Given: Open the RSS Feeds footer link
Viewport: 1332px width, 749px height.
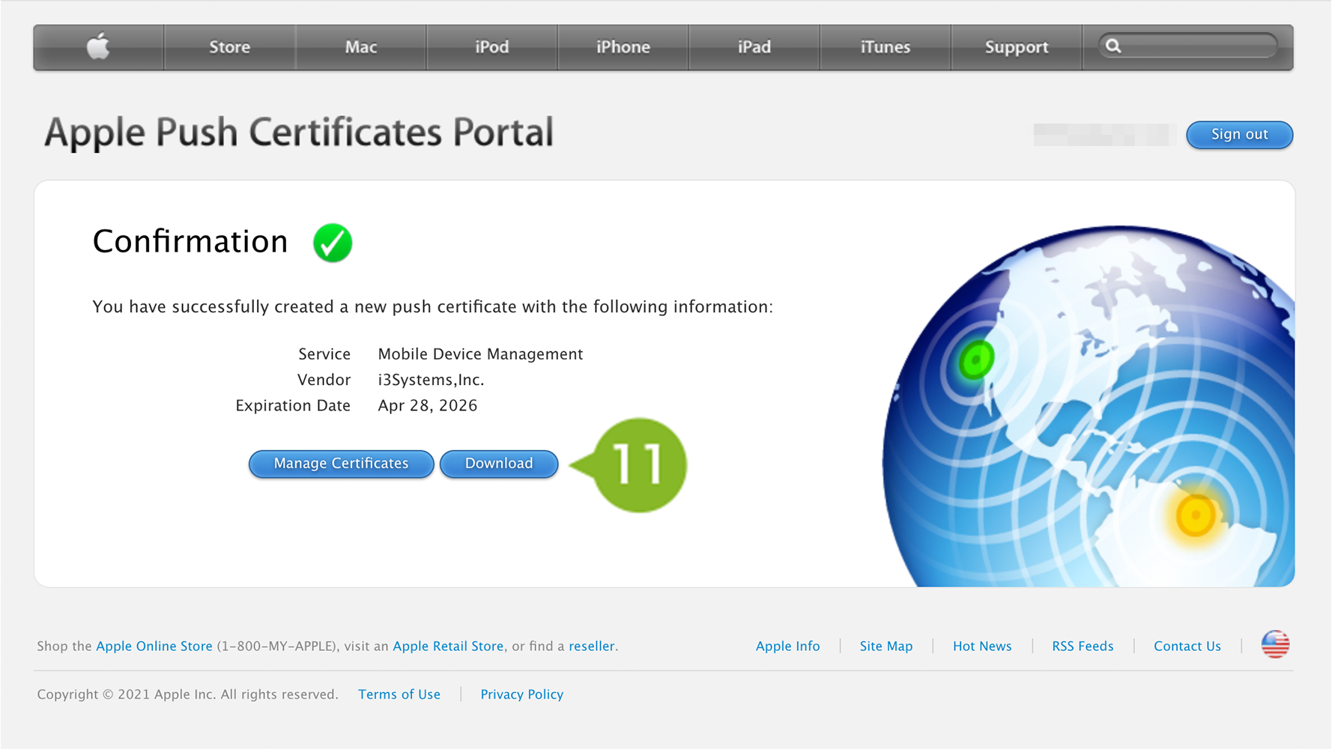Looking at the screenshot, I should point(1083,646).
